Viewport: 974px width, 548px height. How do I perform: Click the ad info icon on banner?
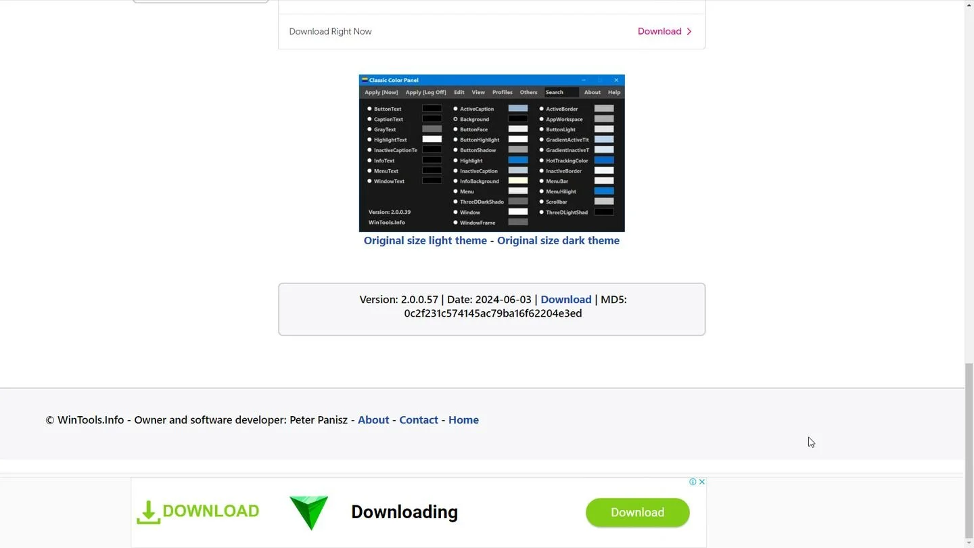[x=693, y=482]
